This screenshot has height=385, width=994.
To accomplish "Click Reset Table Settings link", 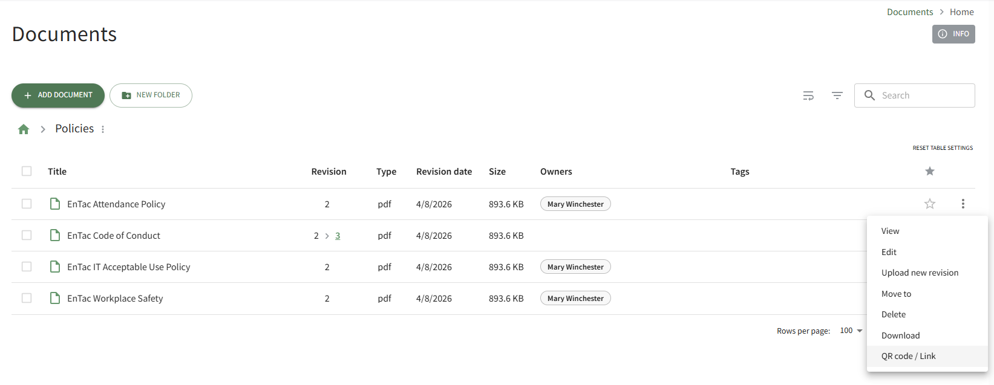I will [x=943, y=148].
